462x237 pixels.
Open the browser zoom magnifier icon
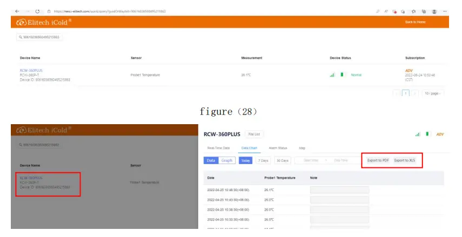click(x=378, y=11)
